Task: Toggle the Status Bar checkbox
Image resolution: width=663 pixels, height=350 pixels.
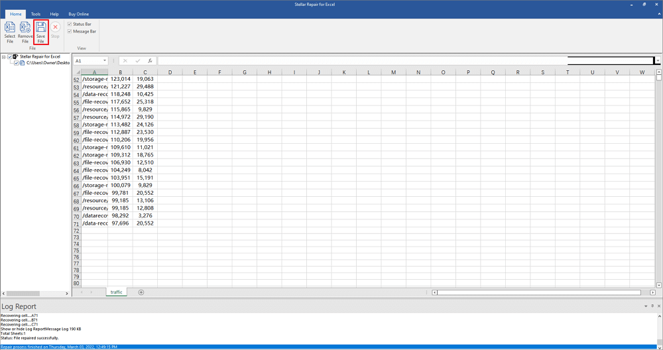Action: click(70, 24)
